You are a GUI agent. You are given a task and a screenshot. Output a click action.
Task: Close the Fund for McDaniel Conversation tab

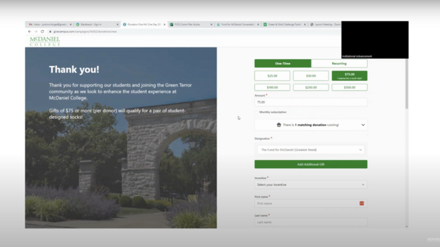click(x=258, y=25)
